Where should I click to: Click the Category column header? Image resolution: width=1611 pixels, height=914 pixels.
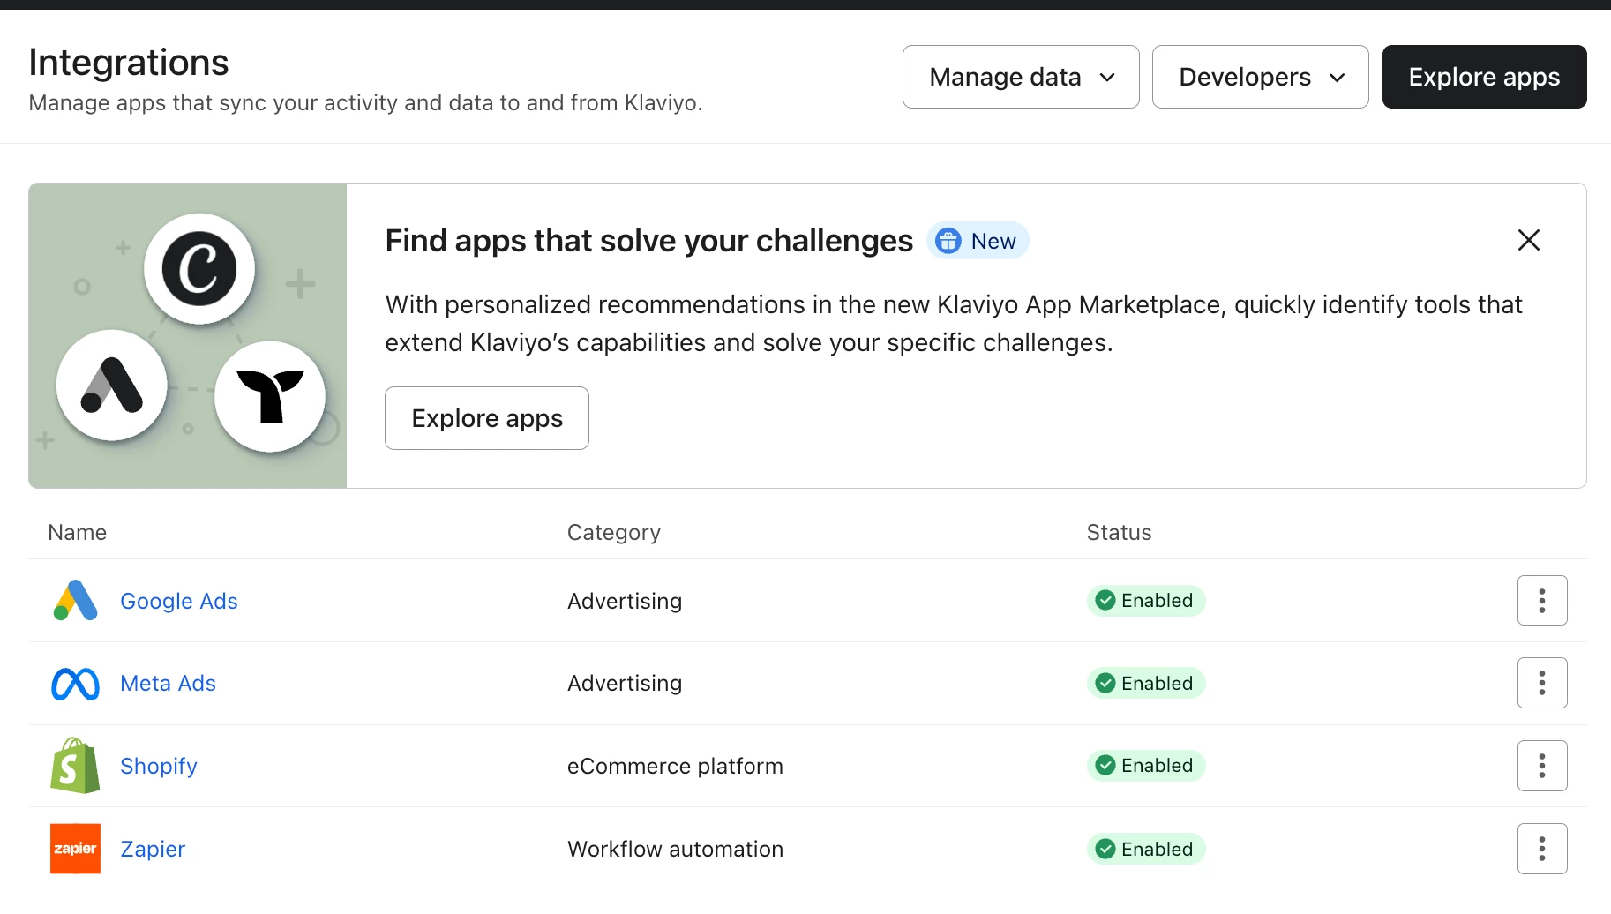tap(614, 532)
